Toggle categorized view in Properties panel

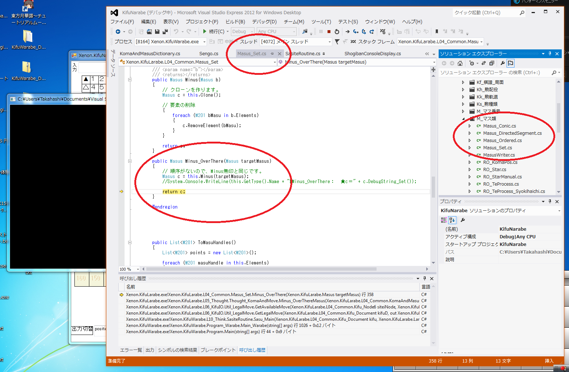(x=444, y=220)
